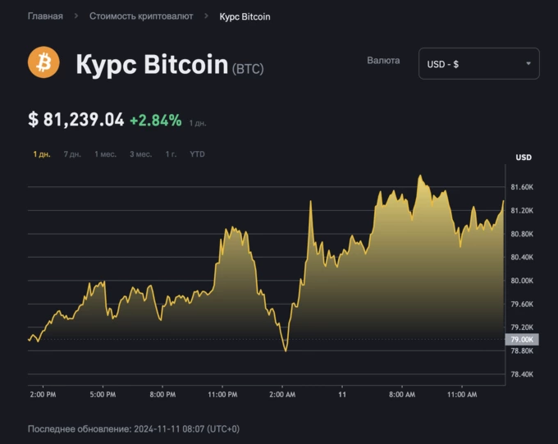Click the dropdown arrow in currency selector

click(x=528, y=63)
